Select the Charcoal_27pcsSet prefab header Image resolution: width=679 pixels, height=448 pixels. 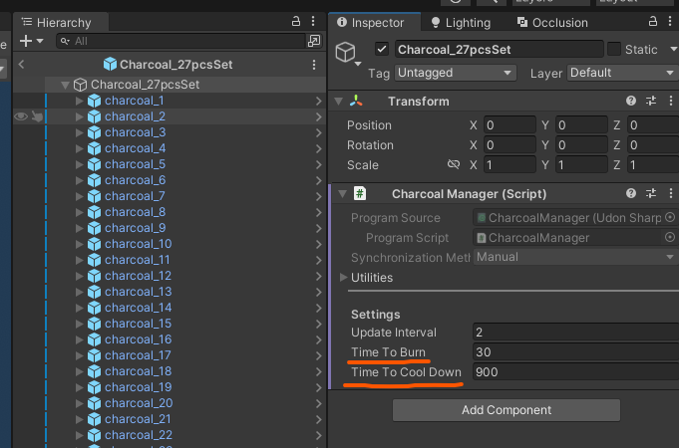click(x=169, y=65)
